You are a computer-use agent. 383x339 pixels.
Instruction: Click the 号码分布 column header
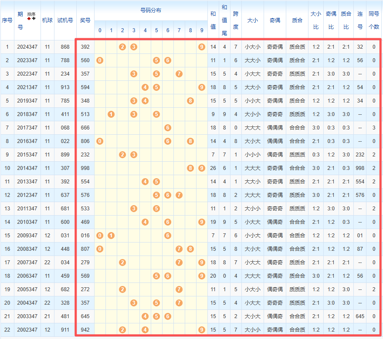click(151, 10)
